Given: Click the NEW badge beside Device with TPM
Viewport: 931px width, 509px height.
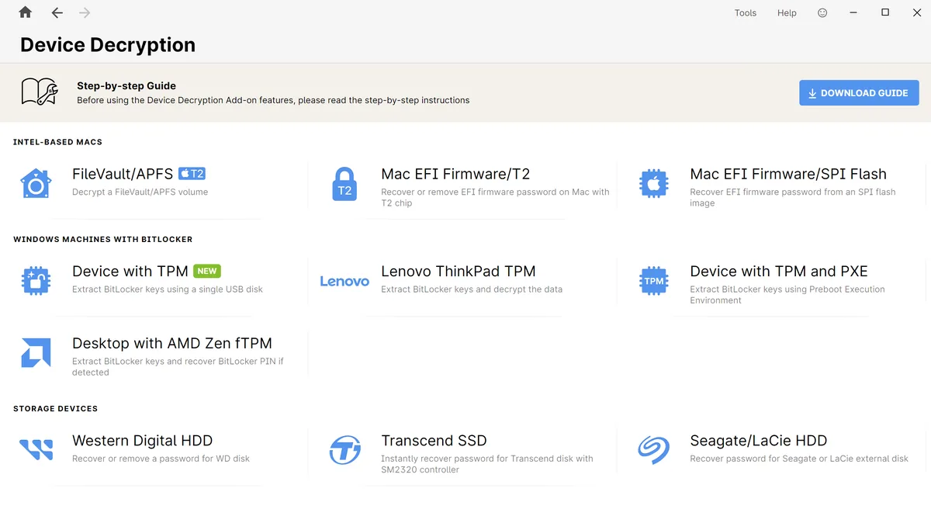Looking at the screenshot, I should 207,271.
